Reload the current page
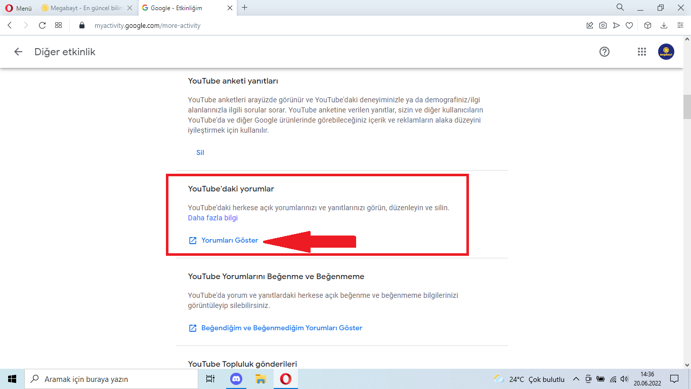This screenshot has width=691, height=389. [41, 24]
